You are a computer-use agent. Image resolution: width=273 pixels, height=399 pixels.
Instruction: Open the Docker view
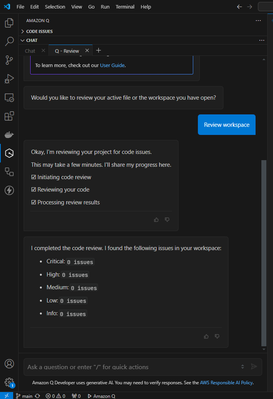point(9,135)
